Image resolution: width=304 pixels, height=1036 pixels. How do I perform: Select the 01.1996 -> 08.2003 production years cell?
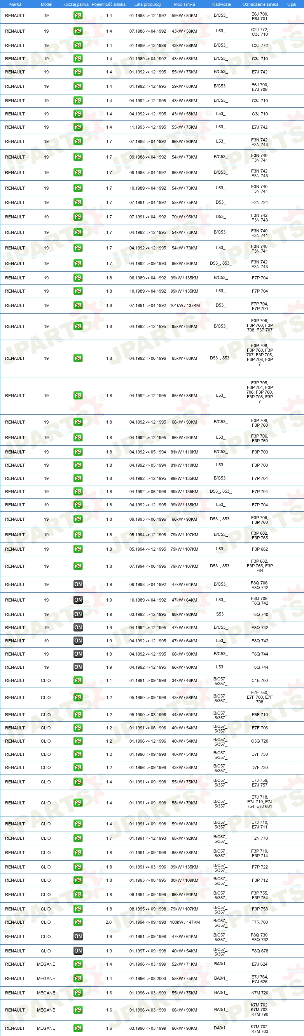point(148,978)
